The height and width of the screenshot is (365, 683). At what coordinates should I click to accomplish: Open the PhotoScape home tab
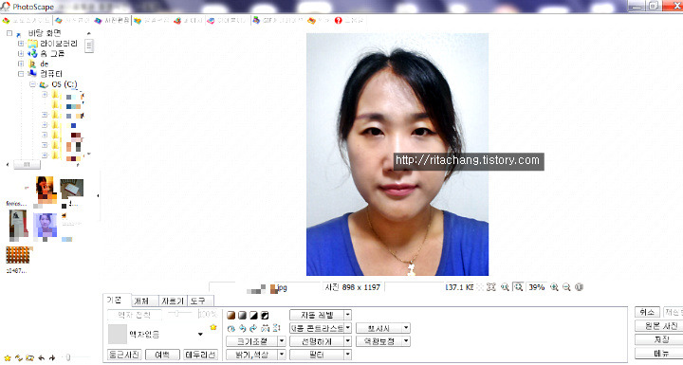tap(27, 21)
